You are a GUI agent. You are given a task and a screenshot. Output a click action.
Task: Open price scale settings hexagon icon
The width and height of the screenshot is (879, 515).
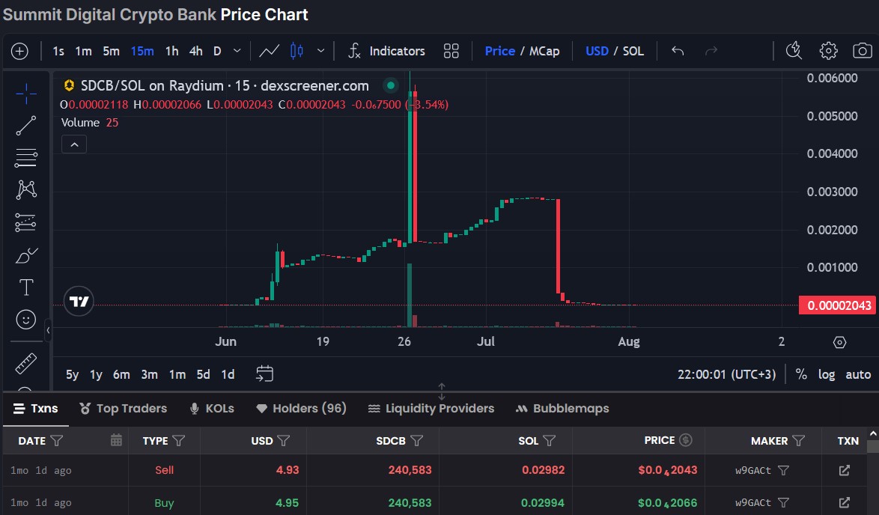tap(839, 342)
